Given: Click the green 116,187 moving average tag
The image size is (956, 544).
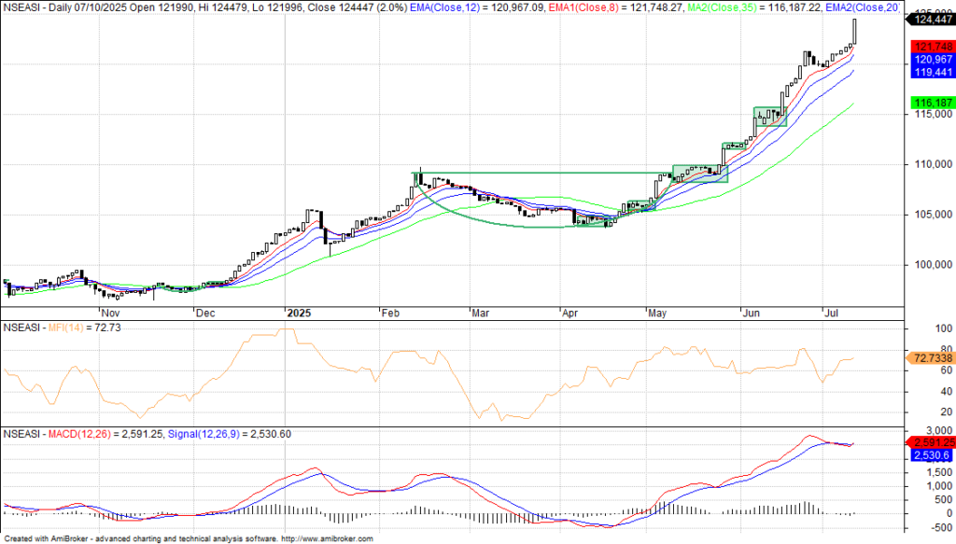Looking at the screenshot, I should [x=930, y=103].
